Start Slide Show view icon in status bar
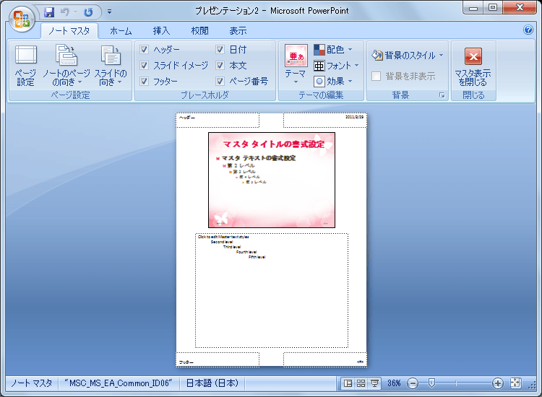The width and height of the screenshot is (542, 397). click(x=374, y=383)
